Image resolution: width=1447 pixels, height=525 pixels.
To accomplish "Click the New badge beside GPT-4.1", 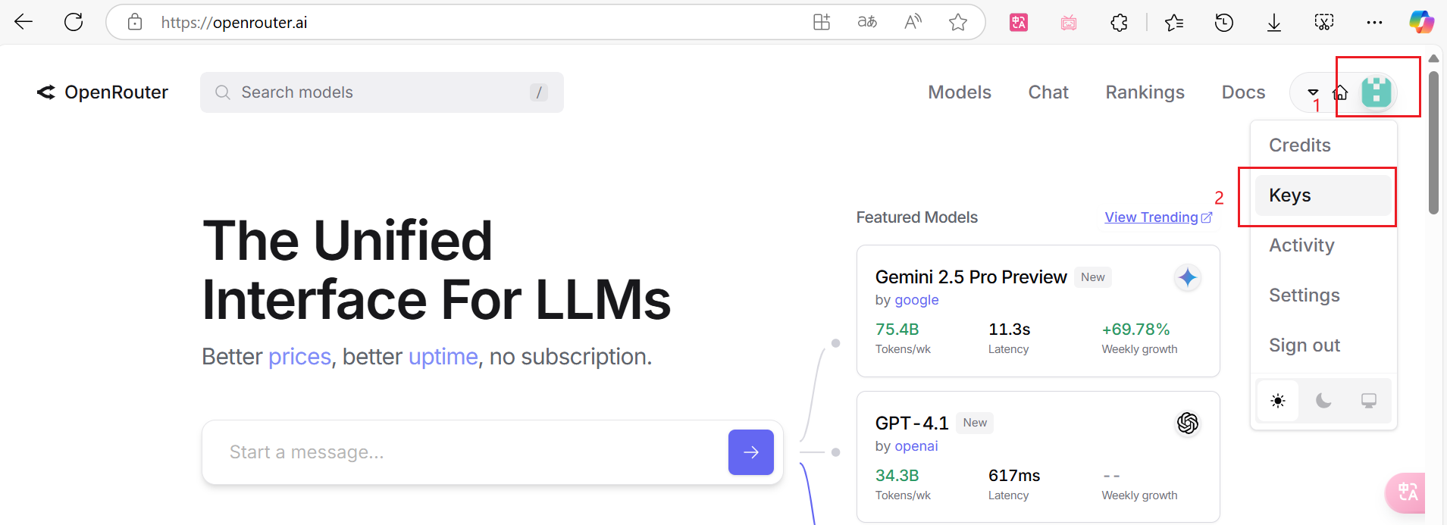I will click(975, 423).
